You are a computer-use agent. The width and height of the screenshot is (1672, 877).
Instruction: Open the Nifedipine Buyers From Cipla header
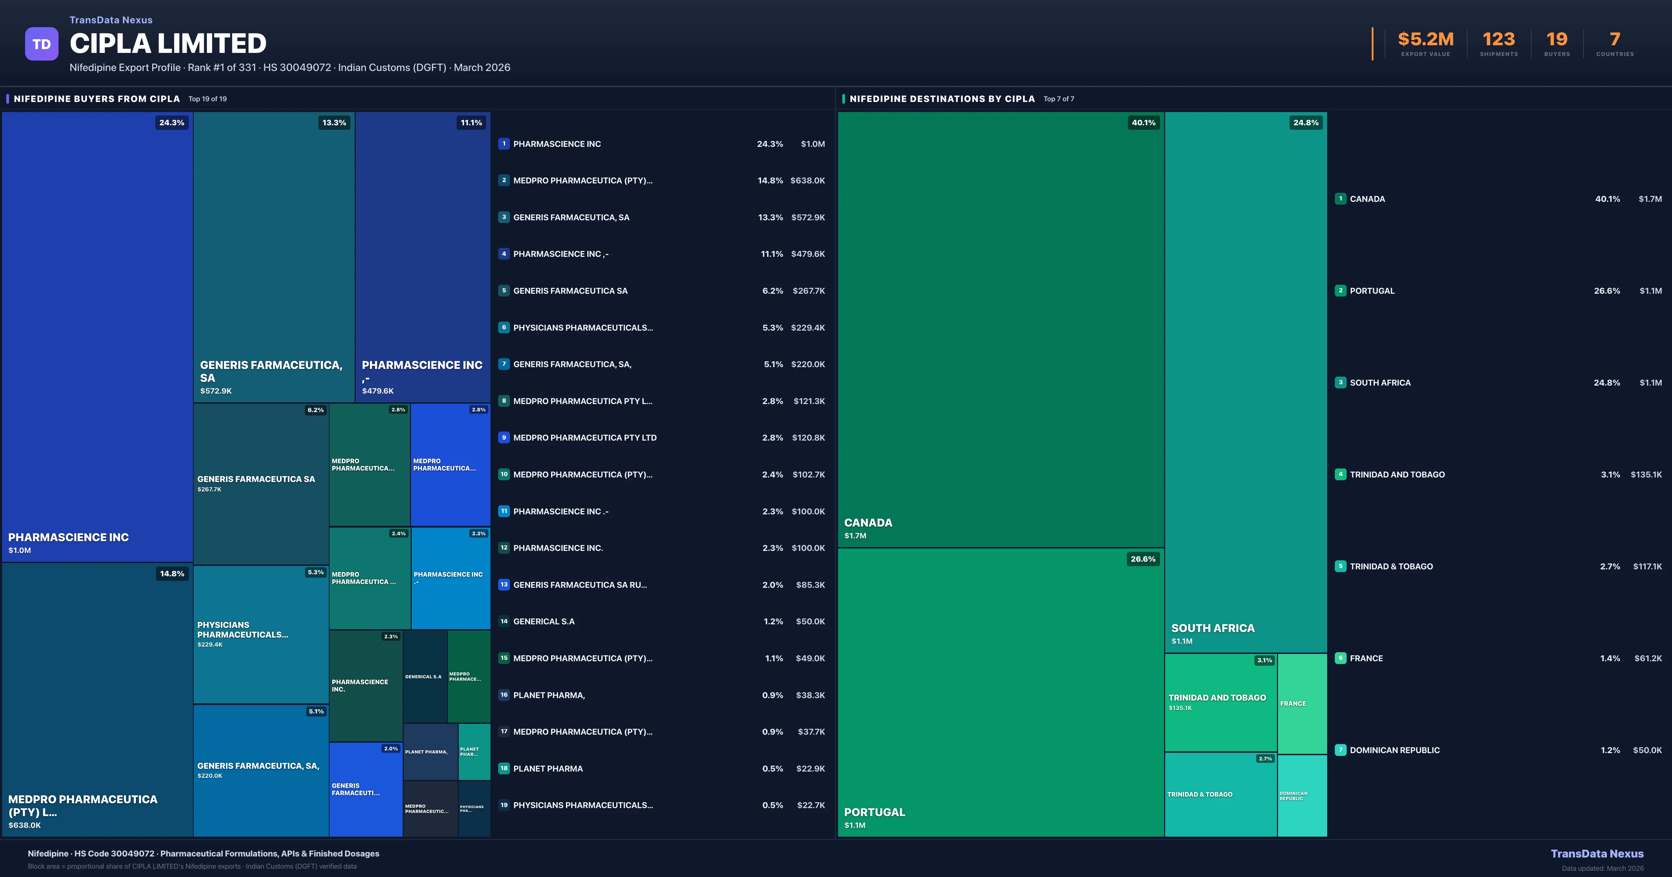(x=97, y=99)
